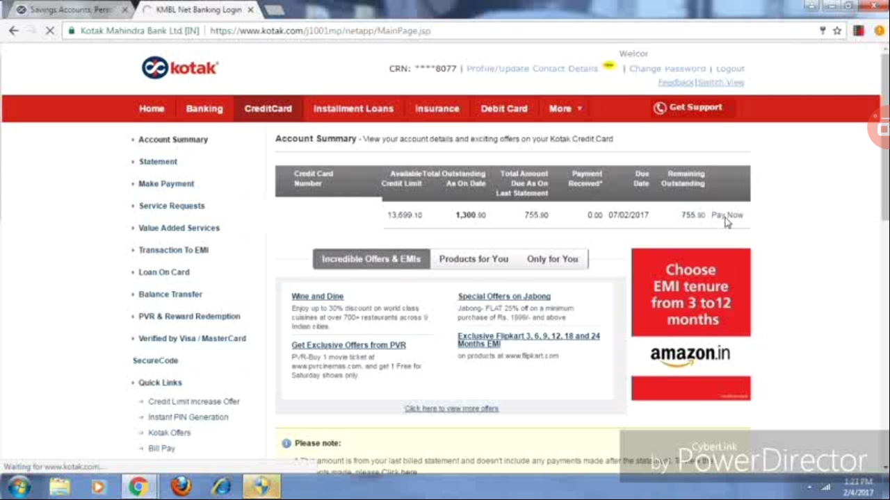Image resolution: width=890 pixels, height=500 pixels.
Task: Open the Banking menu
Action: [204, 108]
